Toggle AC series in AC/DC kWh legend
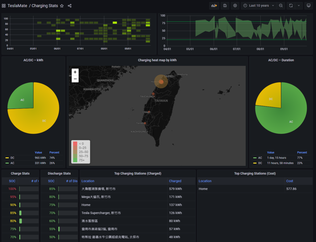This screenshot has height=242, width=316. [12, 163]
